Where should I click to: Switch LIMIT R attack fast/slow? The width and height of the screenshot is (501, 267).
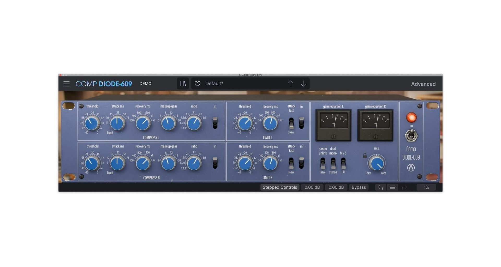(x=291, y=163)
